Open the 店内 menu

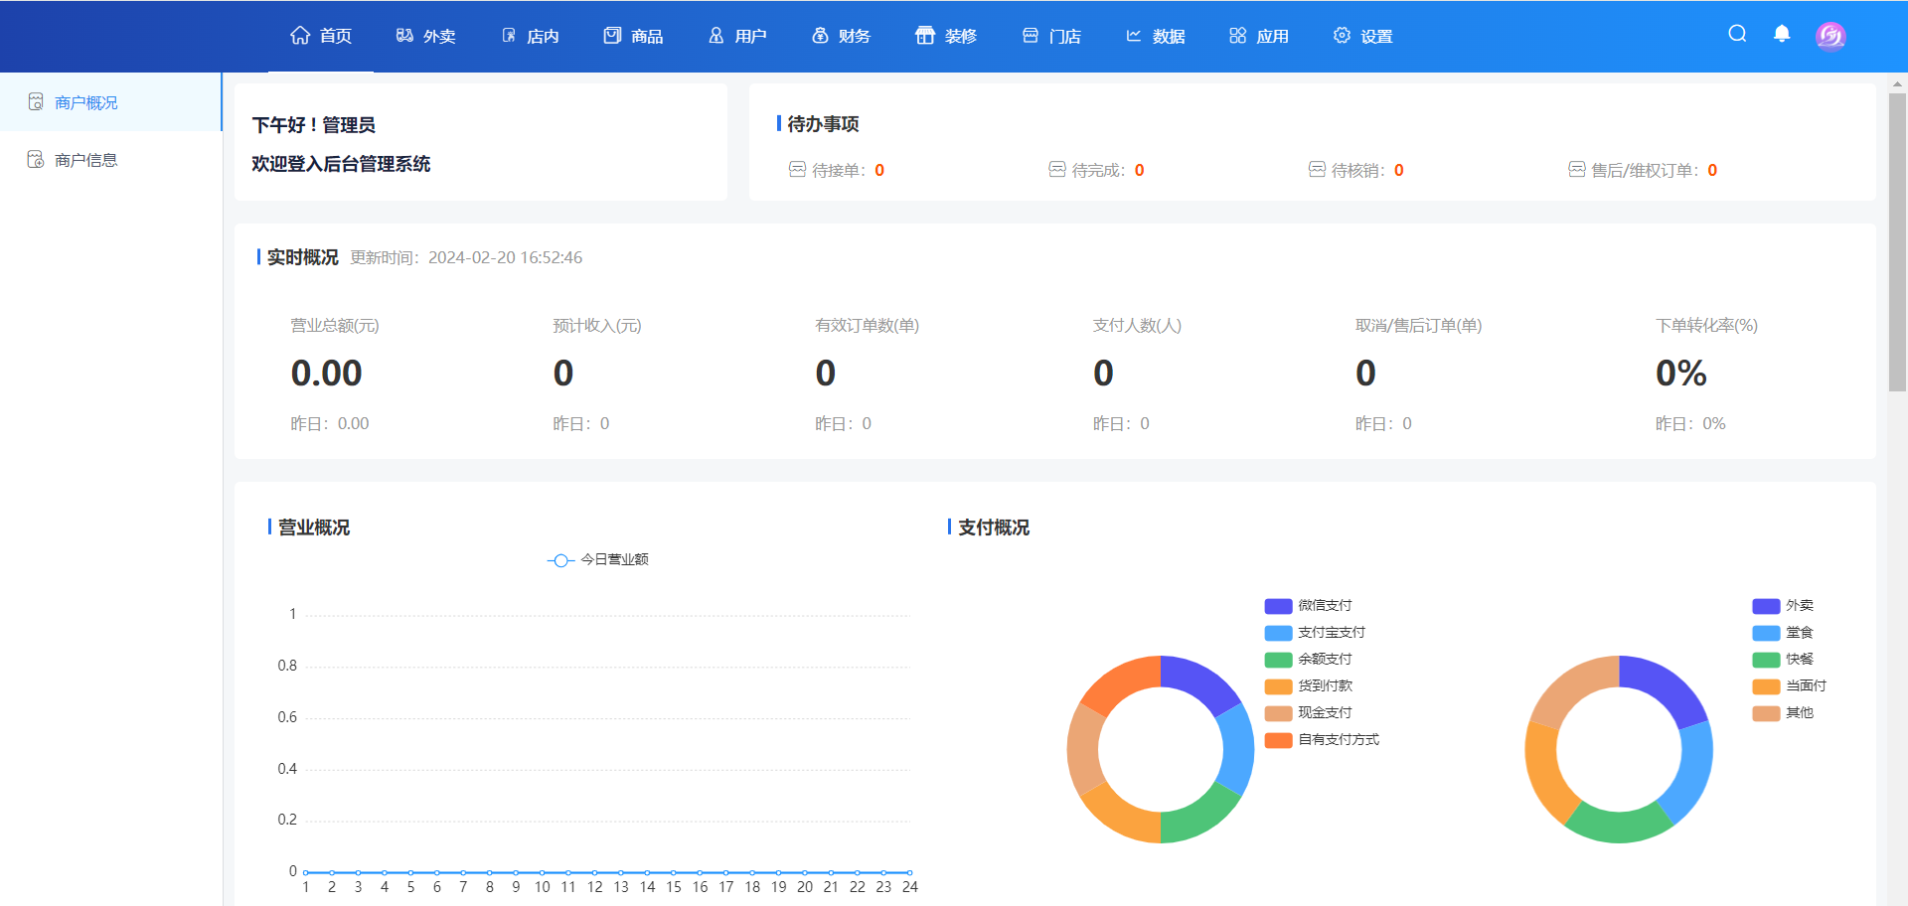530,36
